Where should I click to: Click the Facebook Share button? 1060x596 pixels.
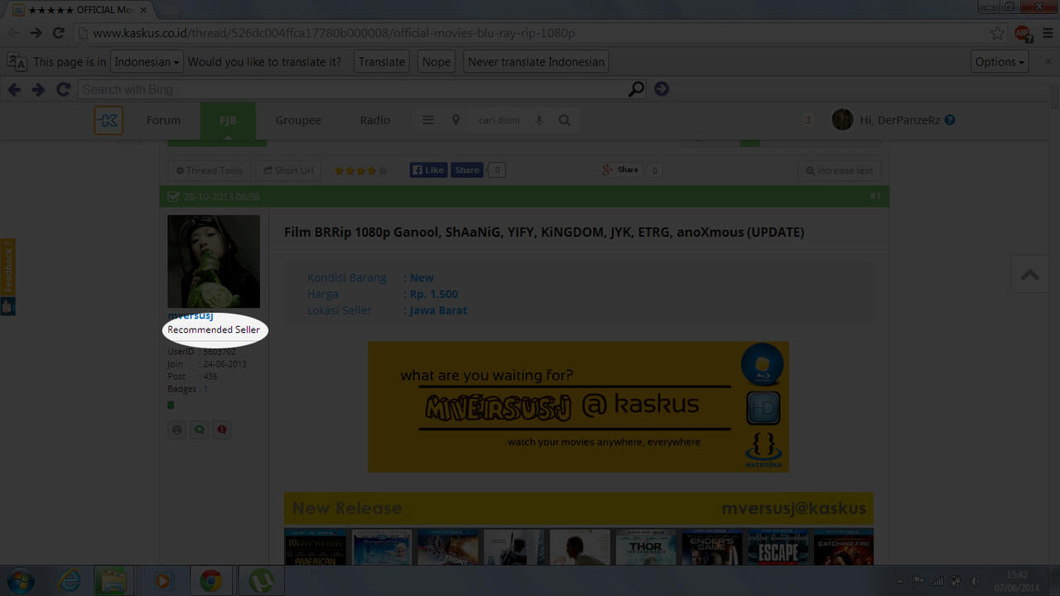pos(467,170)
